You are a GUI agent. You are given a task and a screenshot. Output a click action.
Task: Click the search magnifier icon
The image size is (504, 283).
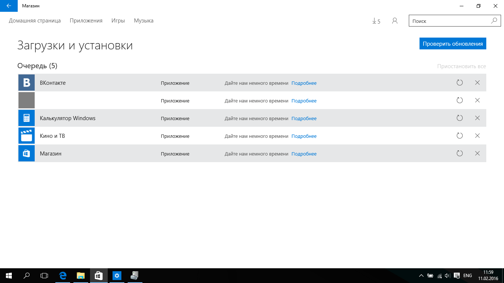pyautogui.click(x=494, y=21)
